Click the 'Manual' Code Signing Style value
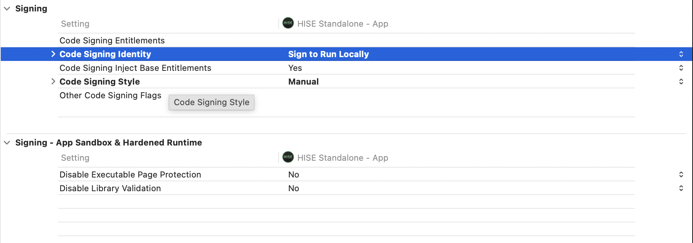Screen dimensions: 693x243 [303, 82]
